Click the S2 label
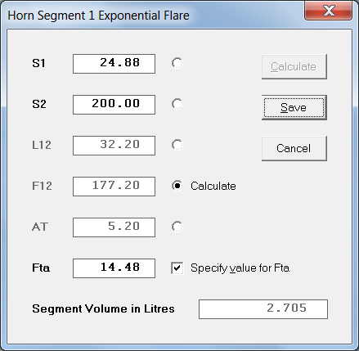Screen dimensions: 359x351 [39, 104]
